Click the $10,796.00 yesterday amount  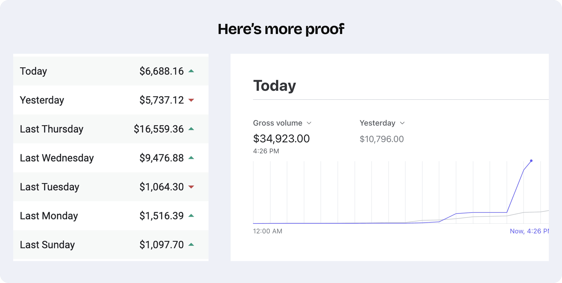[382, 139]
